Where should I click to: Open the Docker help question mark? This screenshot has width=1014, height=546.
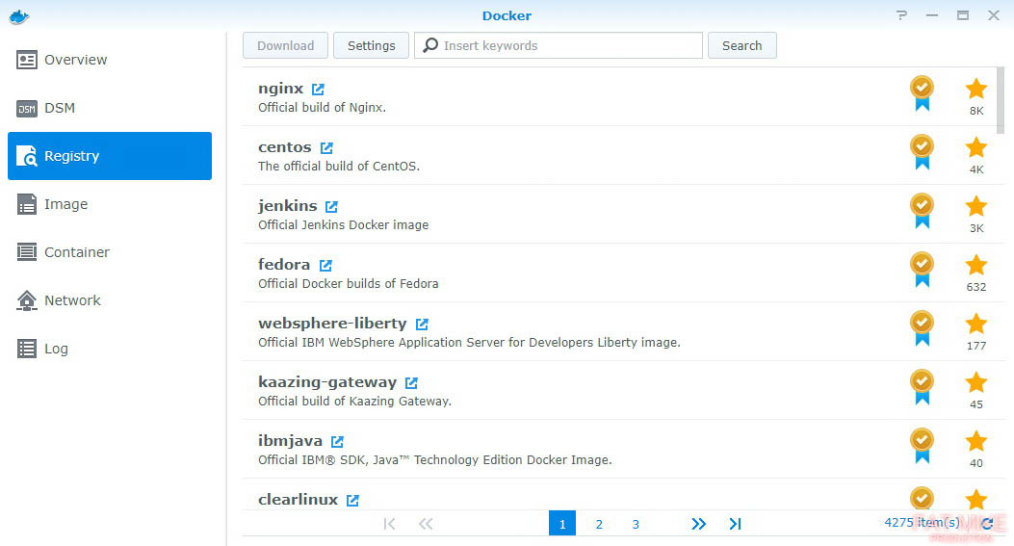click(901, 15)
